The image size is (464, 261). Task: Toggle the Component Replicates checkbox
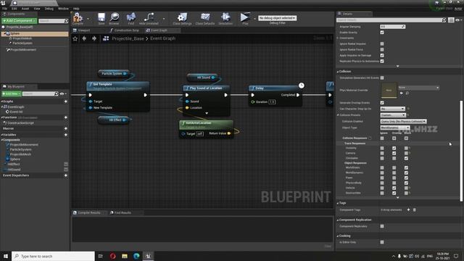[382, 226]
